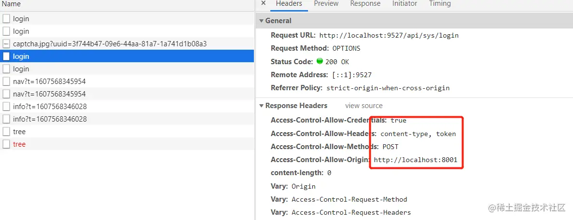
Task: Click the Status Code text 200 OK
Action: [337, 62]
